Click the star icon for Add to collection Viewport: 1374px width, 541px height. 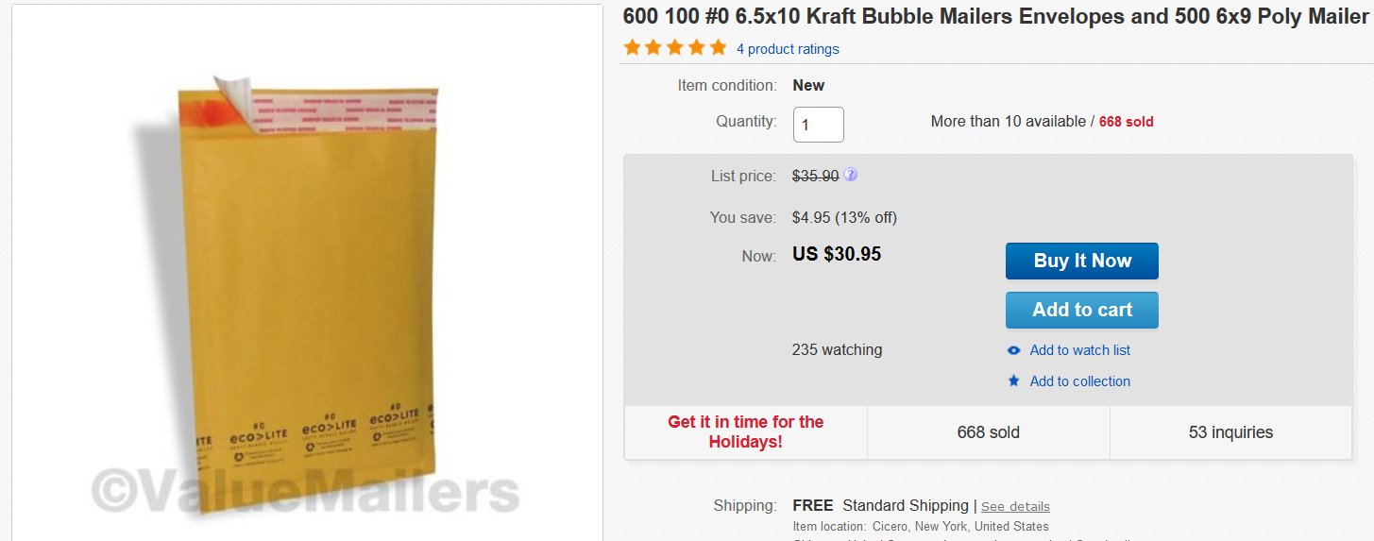coord(1014,381)
